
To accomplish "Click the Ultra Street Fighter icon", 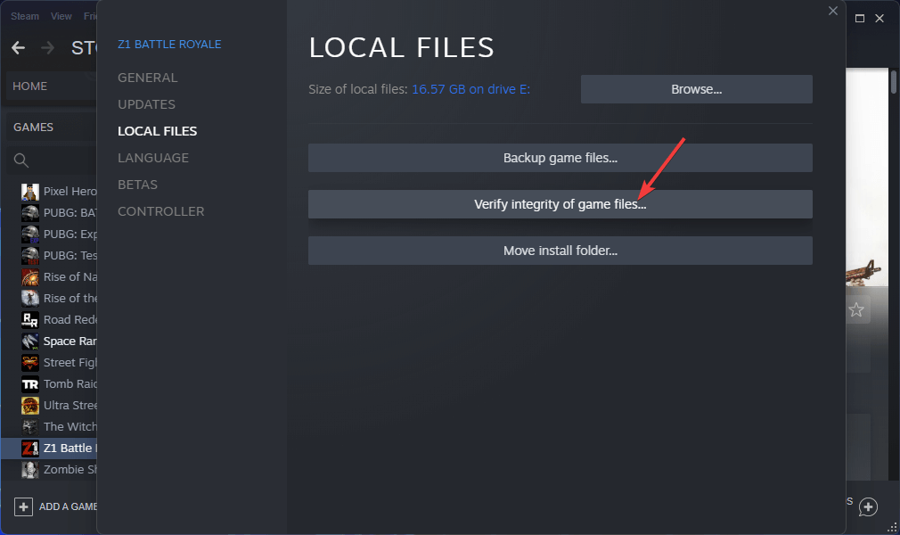I will (29, 405).
